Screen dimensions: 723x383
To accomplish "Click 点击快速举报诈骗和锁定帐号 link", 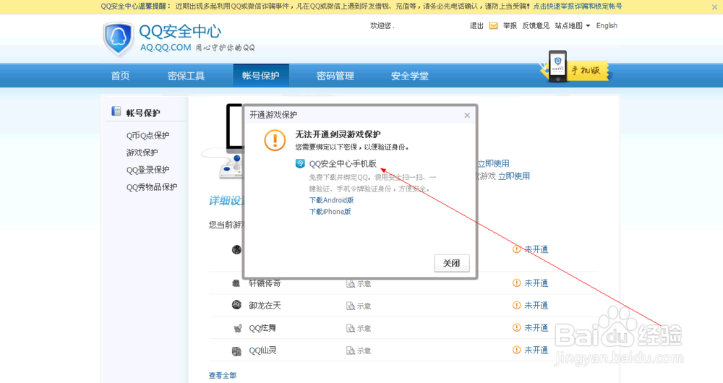I will click(577, 7).
